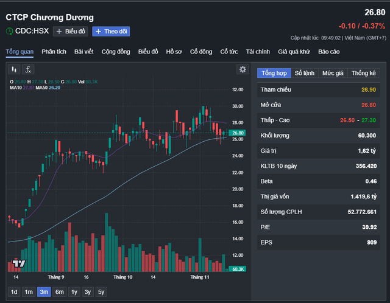390x303 pixels.
Task: Go to the Cổ tức tab
Action: tap(229, 52)
